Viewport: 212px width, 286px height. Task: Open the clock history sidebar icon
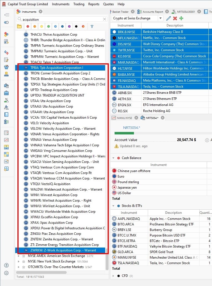(x=6, y=169)
